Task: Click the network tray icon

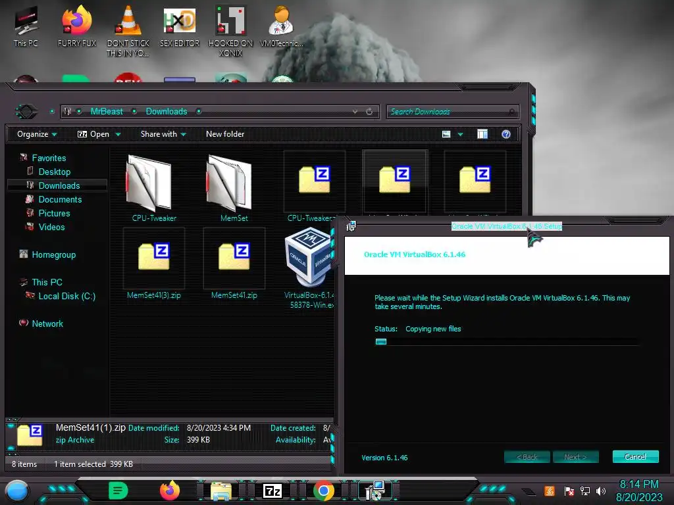Action: 585,491
